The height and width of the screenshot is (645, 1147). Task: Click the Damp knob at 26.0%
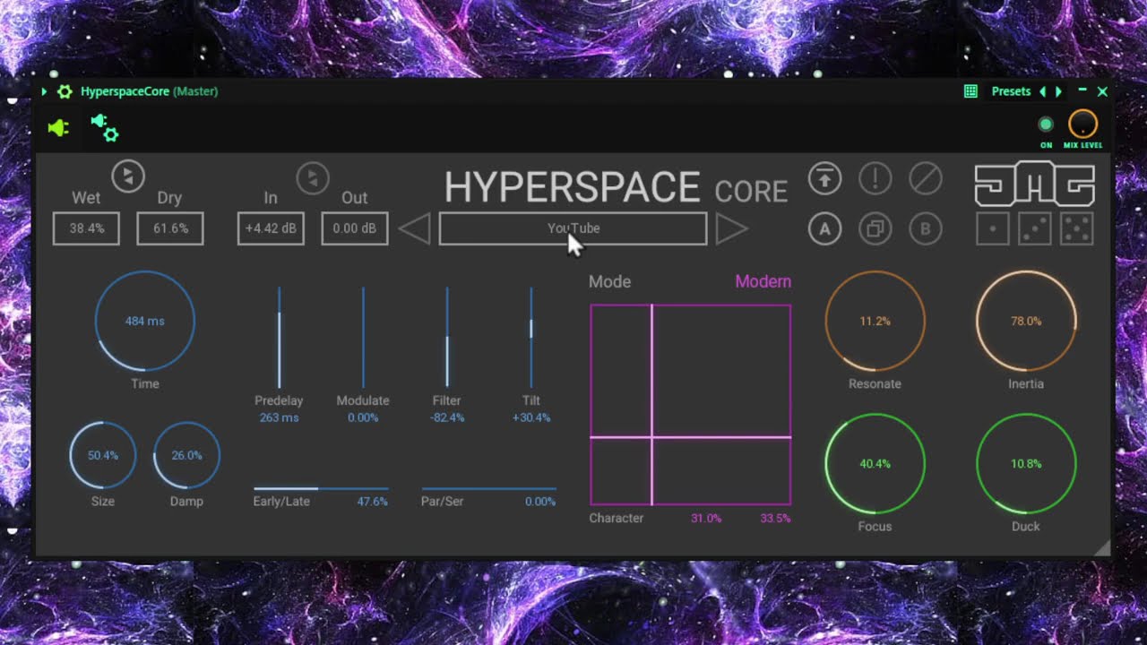[x=186, y=455]
